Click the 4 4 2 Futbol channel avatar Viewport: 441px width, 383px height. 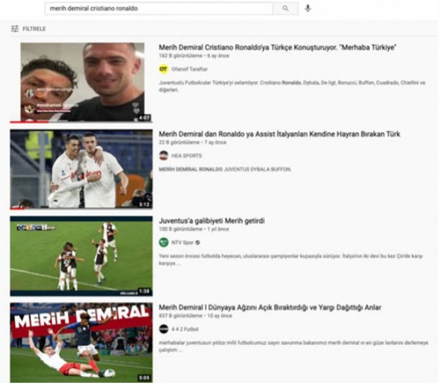pos(164,329)
